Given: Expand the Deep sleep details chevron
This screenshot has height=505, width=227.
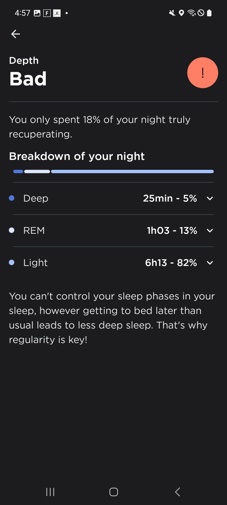Looking at the screenshot, I should point(210,198).
